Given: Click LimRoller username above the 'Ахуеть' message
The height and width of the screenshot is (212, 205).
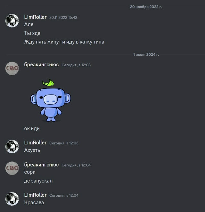Looking at the screenshot, I should [36, 143].
